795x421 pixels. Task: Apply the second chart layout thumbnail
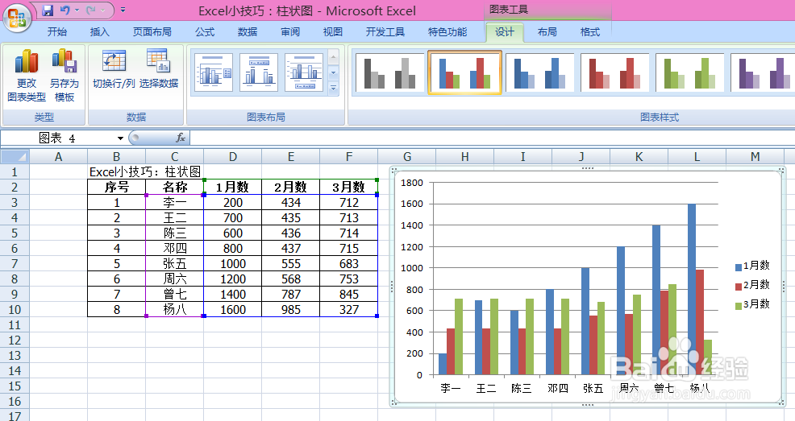tap(259, 72)
